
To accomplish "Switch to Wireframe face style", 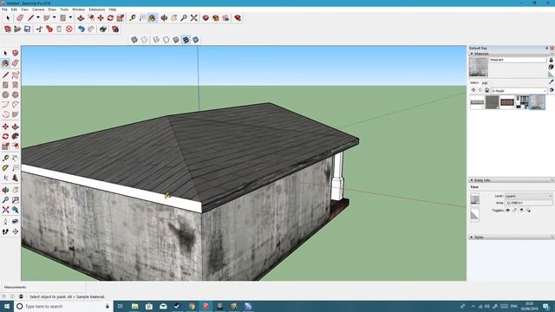I will [x=156, y=40].
